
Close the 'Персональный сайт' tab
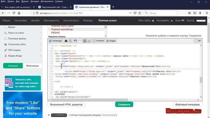click(71, 7)
